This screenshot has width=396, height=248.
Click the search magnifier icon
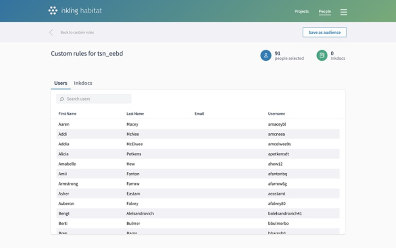pyautogui.click(x=62, y=99)
